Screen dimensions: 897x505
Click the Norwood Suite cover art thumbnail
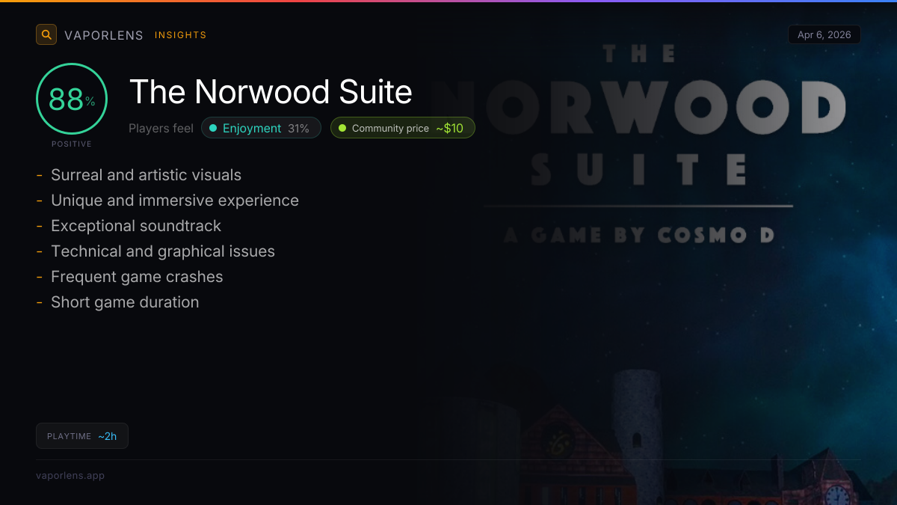(x=658, y=253)
